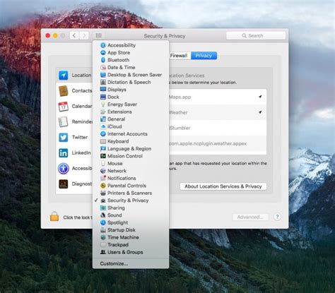This screenshot has width=335, height=293.
Task: Click the Date & Time clock icon
Action: click(103, 67)
